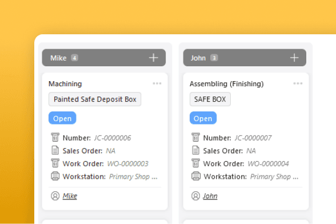Image resolution: width=336 pixels, height=224 pixels.
Task: Click the work order icon beside WO-0000003
Action: [55, 163]
